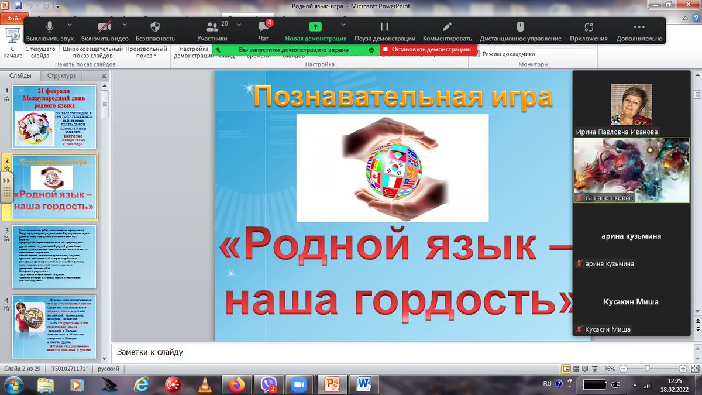Toggle Режим докладчика checkbox
The height and width of the screenshot is (395, 702).
(x=477, y=54)
